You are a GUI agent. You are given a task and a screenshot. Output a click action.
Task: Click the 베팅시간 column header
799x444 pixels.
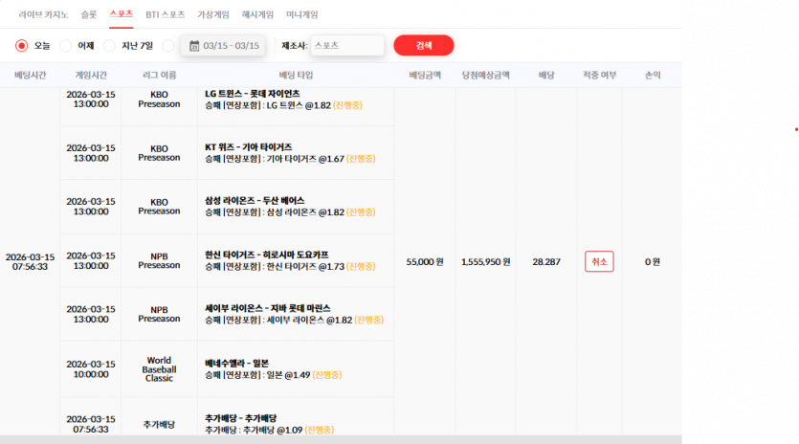[x=30, y=75]
